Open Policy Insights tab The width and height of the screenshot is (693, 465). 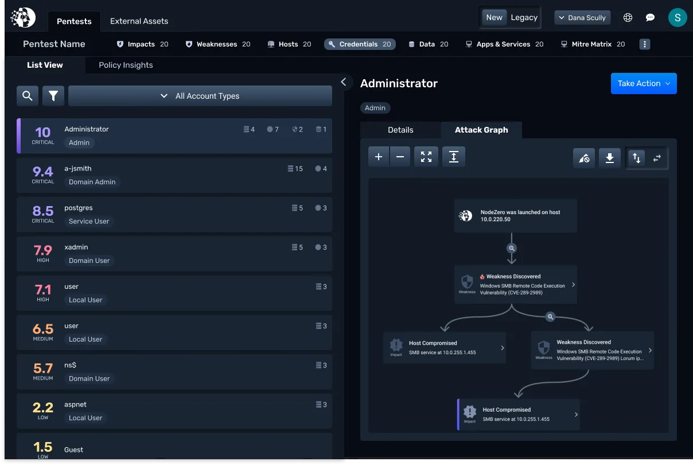pos(126,65)
